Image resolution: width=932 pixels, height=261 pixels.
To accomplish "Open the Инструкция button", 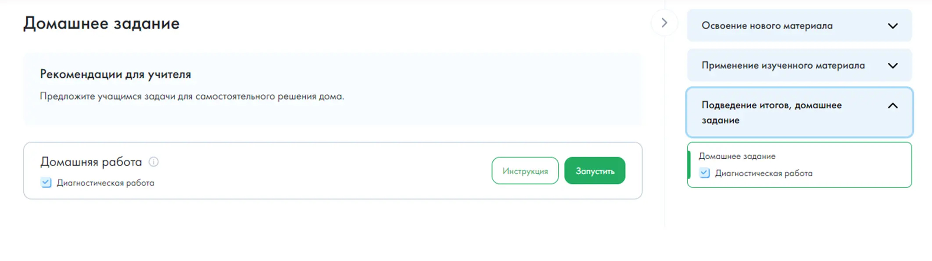I will tap(525, 171).
